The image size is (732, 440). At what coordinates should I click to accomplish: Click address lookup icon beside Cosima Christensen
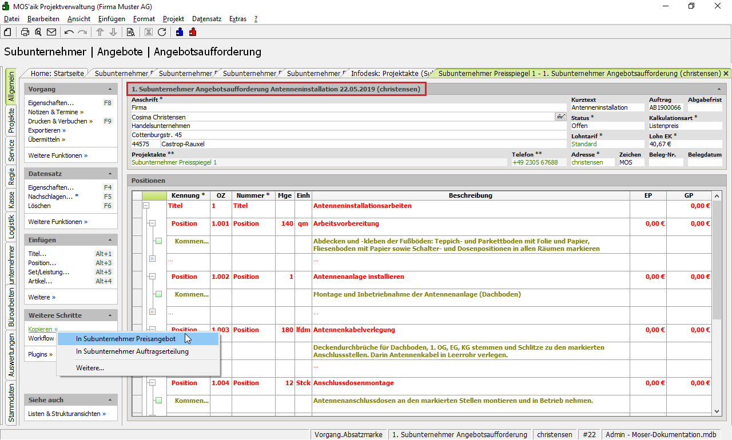(x=560, y=117)
